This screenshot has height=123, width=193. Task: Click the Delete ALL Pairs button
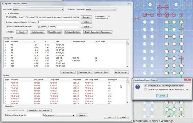click(x=102, y=72)
